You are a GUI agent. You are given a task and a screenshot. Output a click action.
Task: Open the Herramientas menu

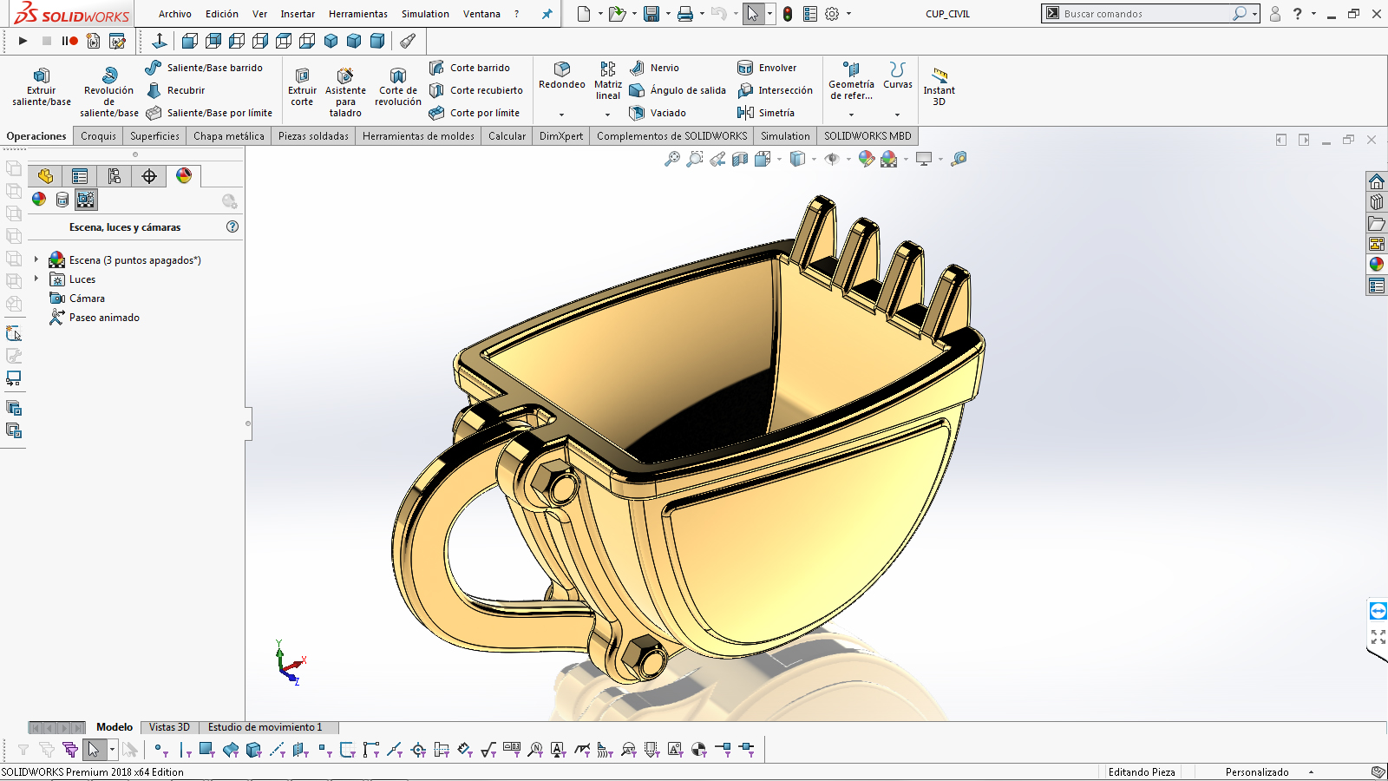[x=357, y=14]
